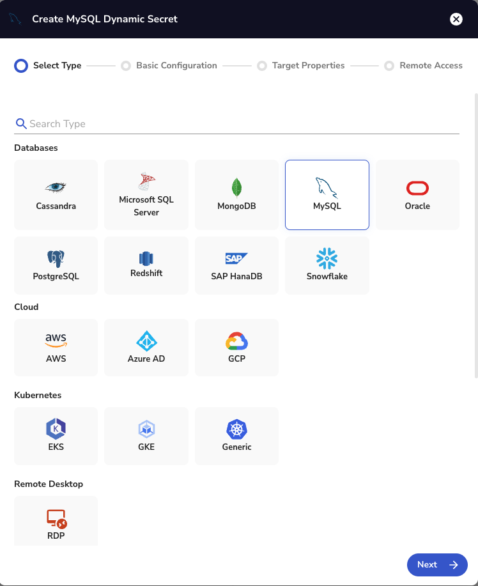Choose the SAP HanaDB tile
The width and height of the screenshot is (478, 586).
coord(236,265)
